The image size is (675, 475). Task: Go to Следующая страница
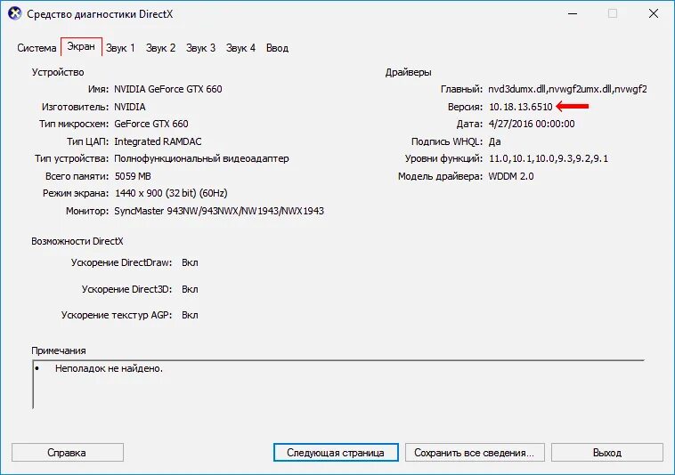click(336, 453)
